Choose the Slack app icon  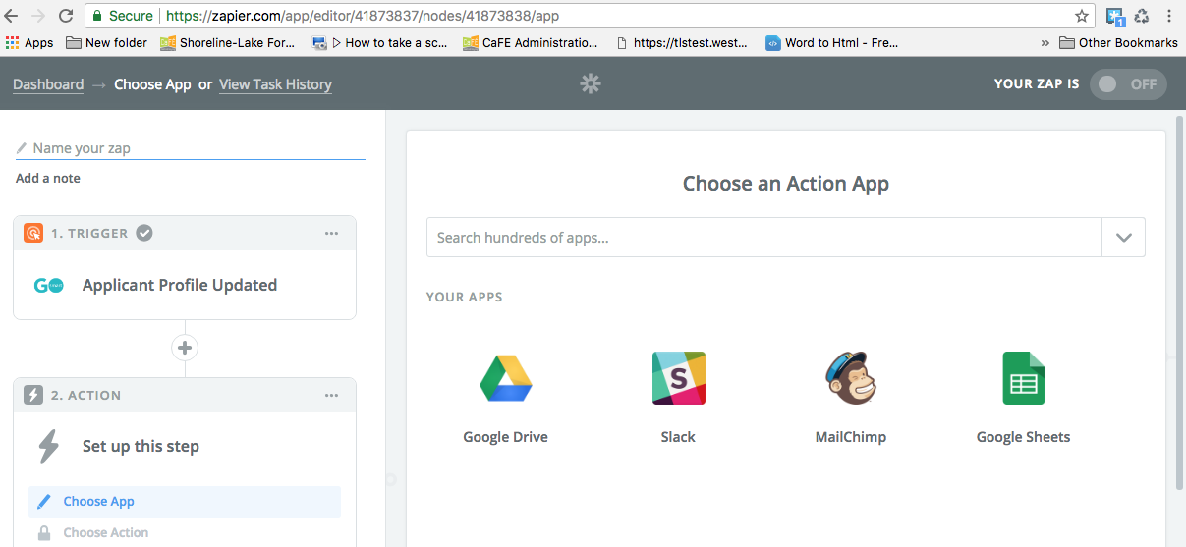[x=679, y=378]
